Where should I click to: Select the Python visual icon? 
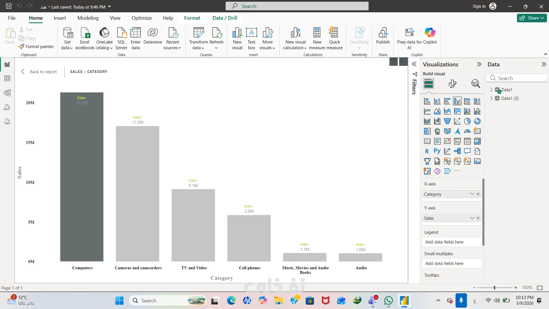pos(437,151)
